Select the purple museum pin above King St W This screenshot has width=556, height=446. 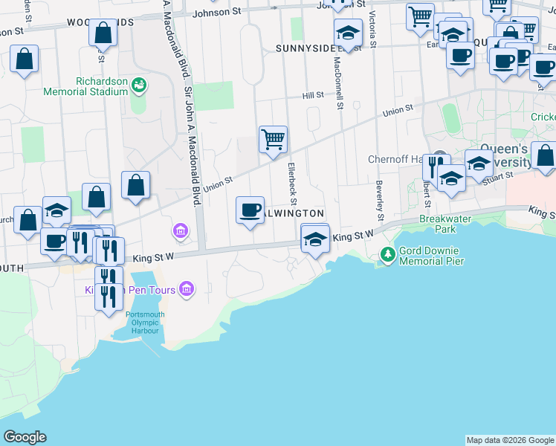point(181,231)
